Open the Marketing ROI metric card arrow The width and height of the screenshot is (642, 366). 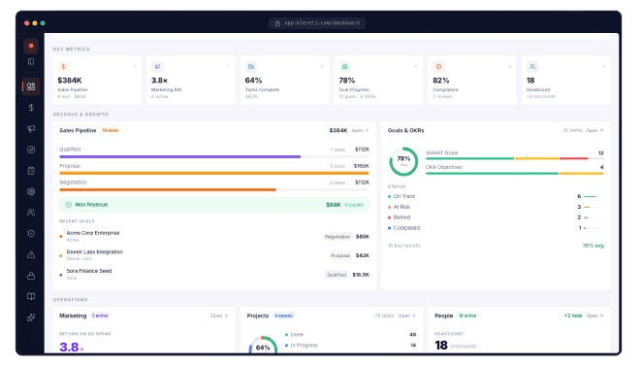[228, 66]
